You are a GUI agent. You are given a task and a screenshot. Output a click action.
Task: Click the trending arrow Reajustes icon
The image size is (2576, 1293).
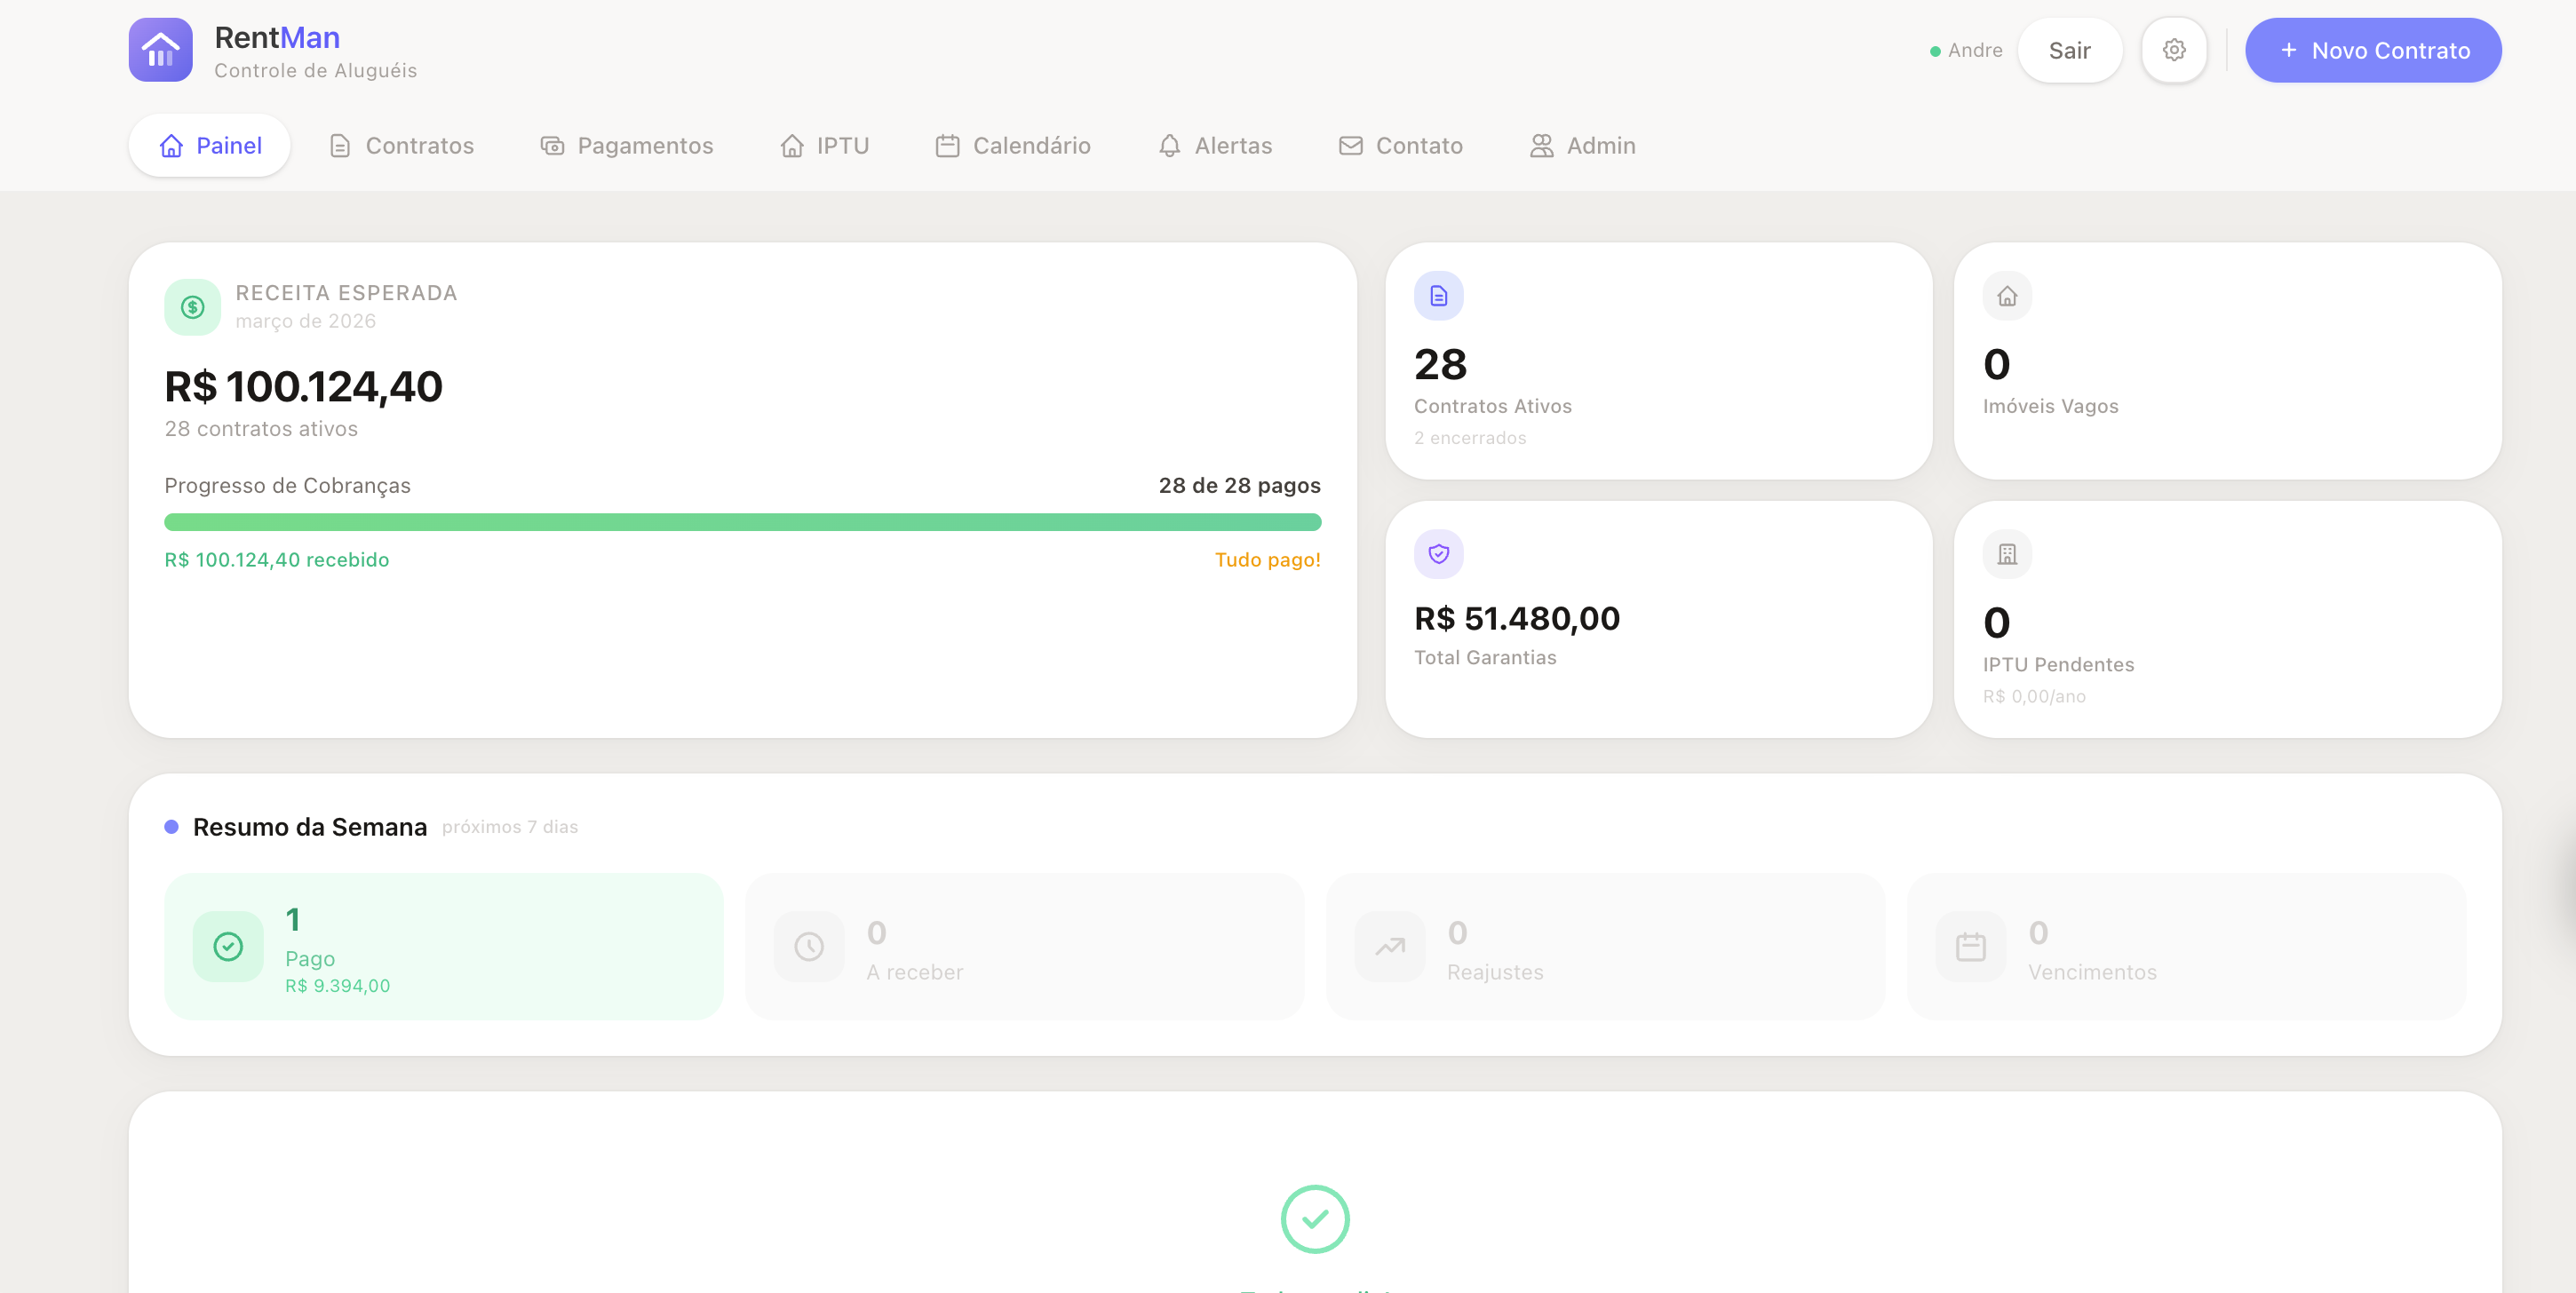[x=1389, y=946]
